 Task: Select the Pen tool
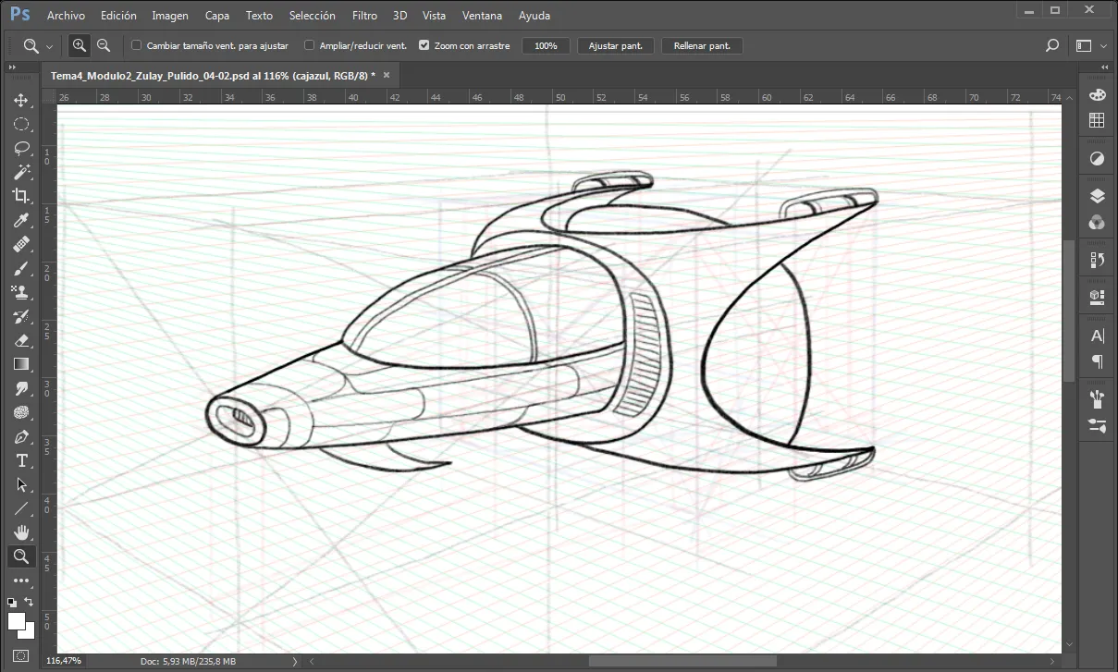pyautogui.click(x=20, y=436)
